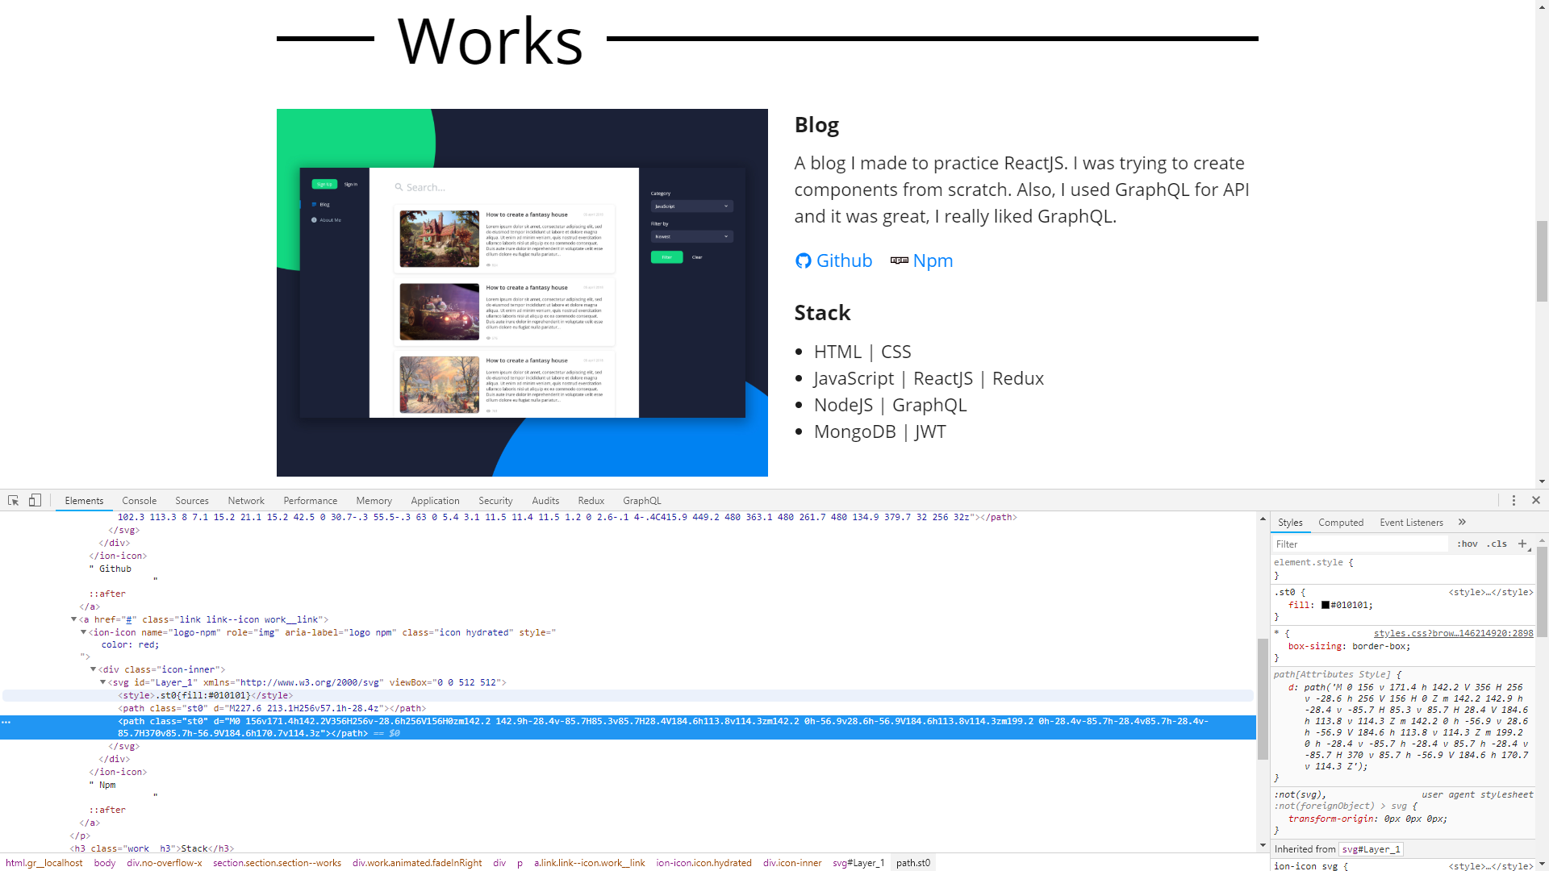Screen dimensions: 1549x871
Task: Collapse the div icon-inner node
Action: pyautogui.click(x=93, y=670)
